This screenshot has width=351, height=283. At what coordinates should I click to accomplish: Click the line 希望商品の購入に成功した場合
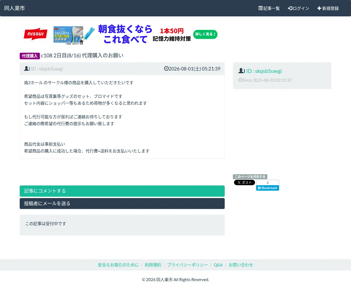click(87, 151)
